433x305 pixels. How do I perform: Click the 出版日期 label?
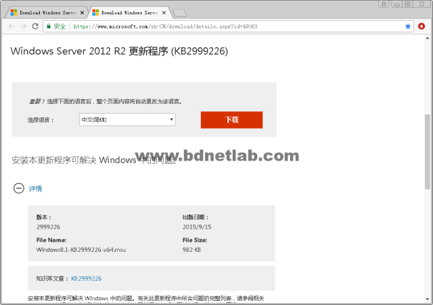coord(196,217)
